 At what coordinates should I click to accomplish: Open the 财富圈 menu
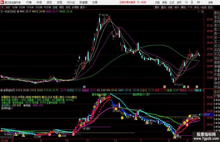(x=84, y=2)
